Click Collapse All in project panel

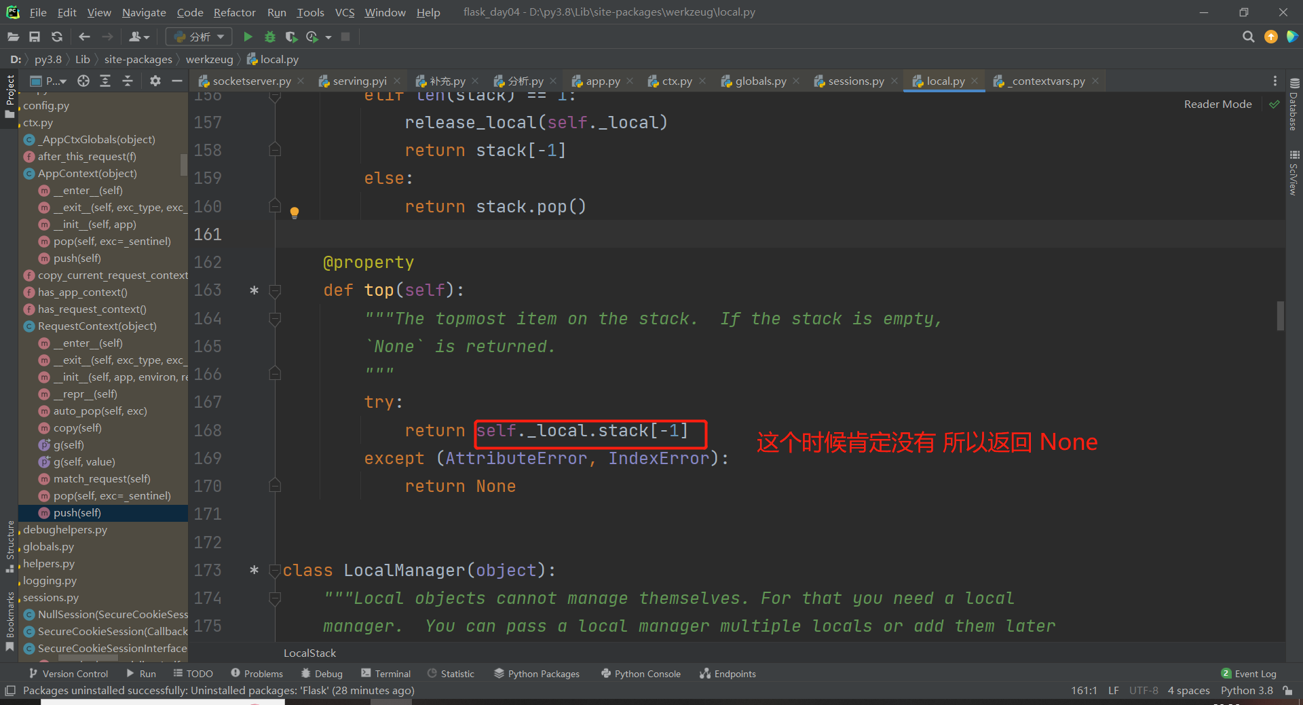[x=128, y=81]
